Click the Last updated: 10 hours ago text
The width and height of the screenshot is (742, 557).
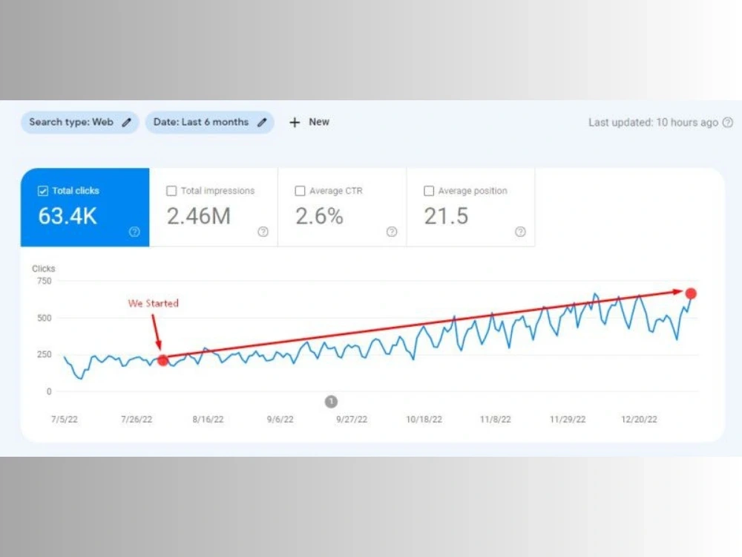653,123
